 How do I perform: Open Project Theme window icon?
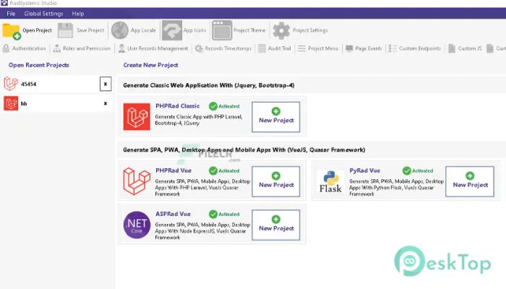click(x=221, y=30)
